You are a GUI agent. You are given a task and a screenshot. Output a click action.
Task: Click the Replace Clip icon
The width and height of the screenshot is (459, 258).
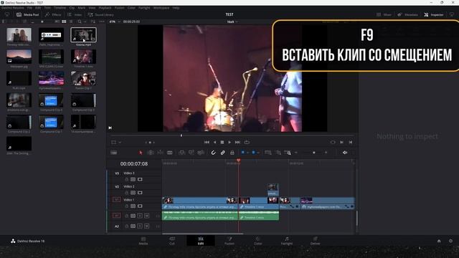(x=201, y=153)
